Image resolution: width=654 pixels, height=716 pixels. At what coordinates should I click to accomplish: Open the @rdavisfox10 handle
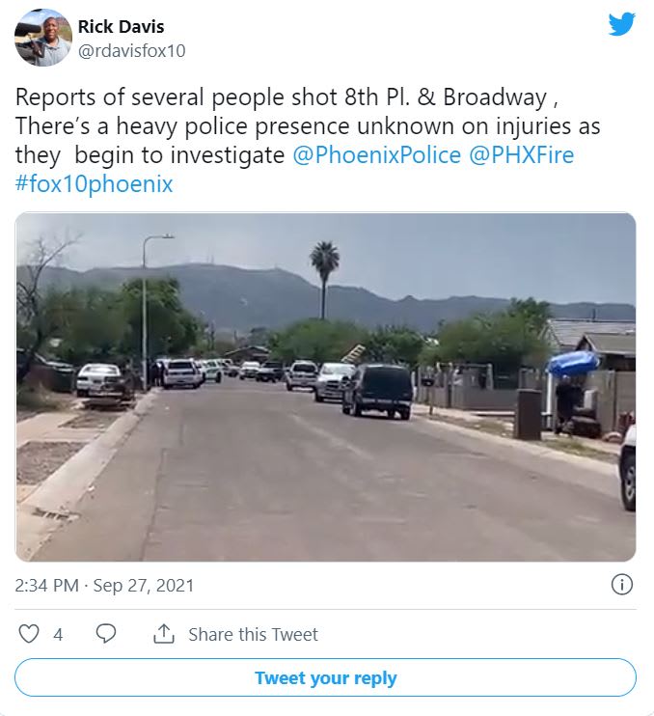point(132,51)
